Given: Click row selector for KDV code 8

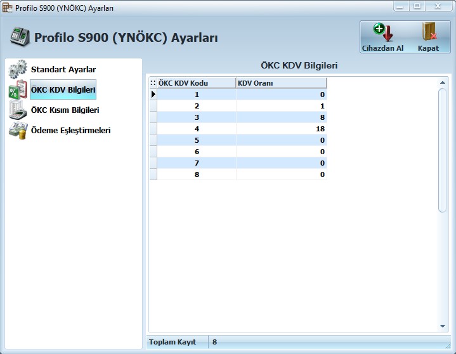Looking at the screenshot, I should point(153,174).
